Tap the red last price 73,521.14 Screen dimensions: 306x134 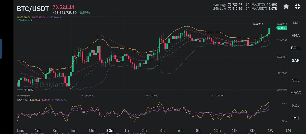63,7
